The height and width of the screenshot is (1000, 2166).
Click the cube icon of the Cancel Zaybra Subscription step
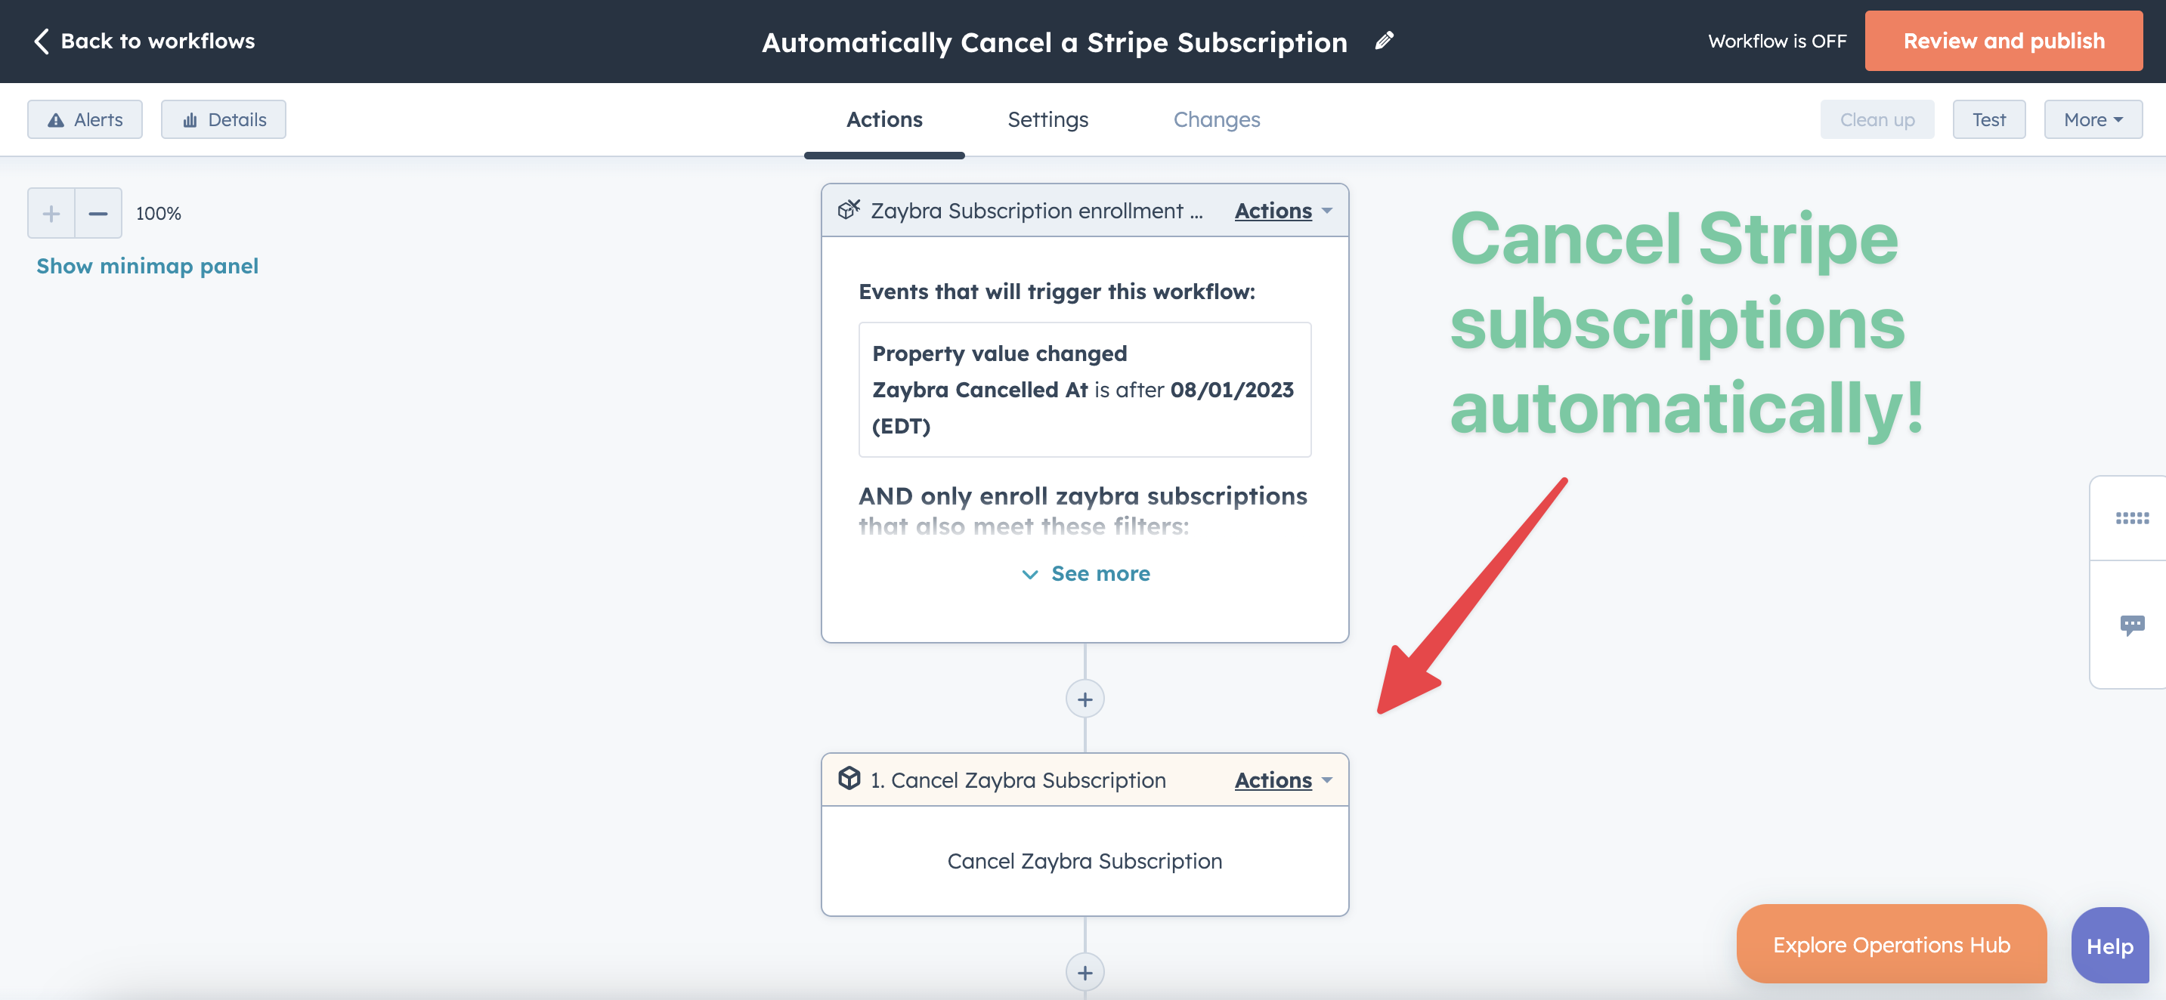click(x=849, y=779)
